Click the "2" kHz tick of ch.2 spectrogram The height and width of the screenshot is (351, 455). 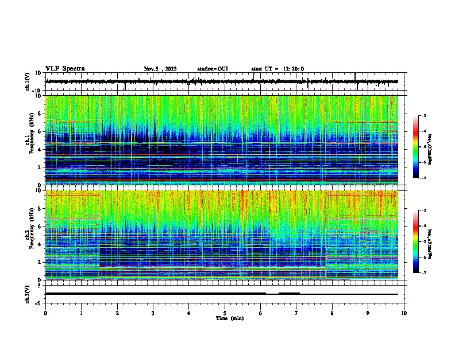40,262
